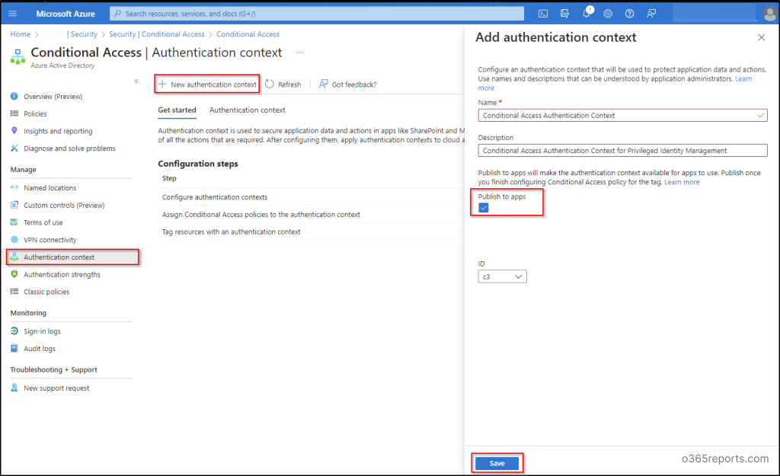This screenshot has width=780, height=476.
Task: Select Authentication context in sidebar
Action: tap(72, 257)
